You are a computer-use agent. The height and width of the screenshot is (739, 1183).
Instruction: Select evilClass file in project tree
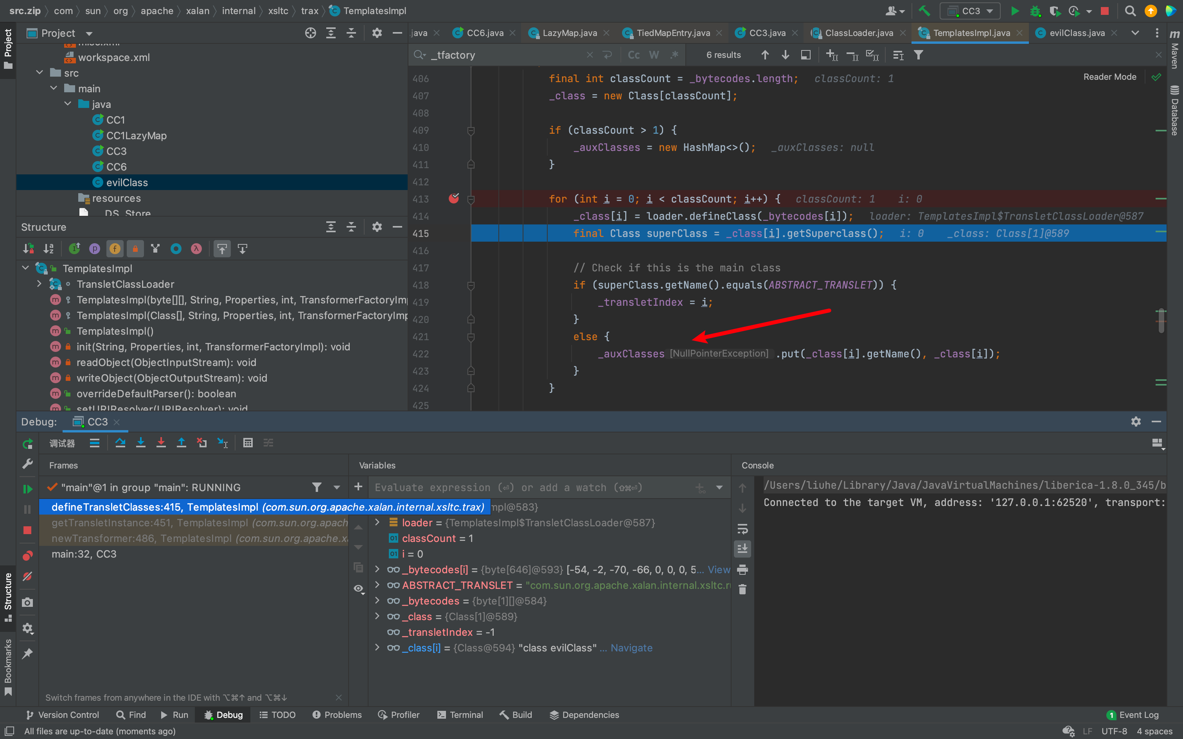click(x=212, y=182)
